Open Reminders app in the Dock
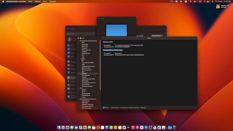Screen dimensions: 233x131 tap(102, 127)
